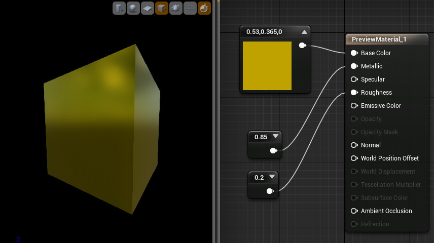Select the 0.53,0.365,0 node title
Image resolution: width=434 pixels, height=243 pixels.
(x=264, y=32)
